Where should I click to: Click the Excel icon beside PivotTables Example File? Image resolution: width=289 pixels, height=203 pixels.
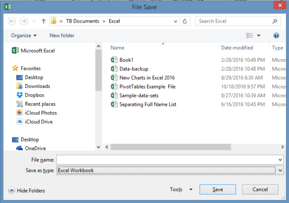[x=114, y=87]
